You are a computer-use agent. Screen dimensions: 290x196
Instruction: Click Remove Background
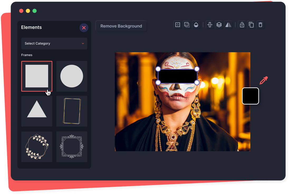[x=121, y=26]
